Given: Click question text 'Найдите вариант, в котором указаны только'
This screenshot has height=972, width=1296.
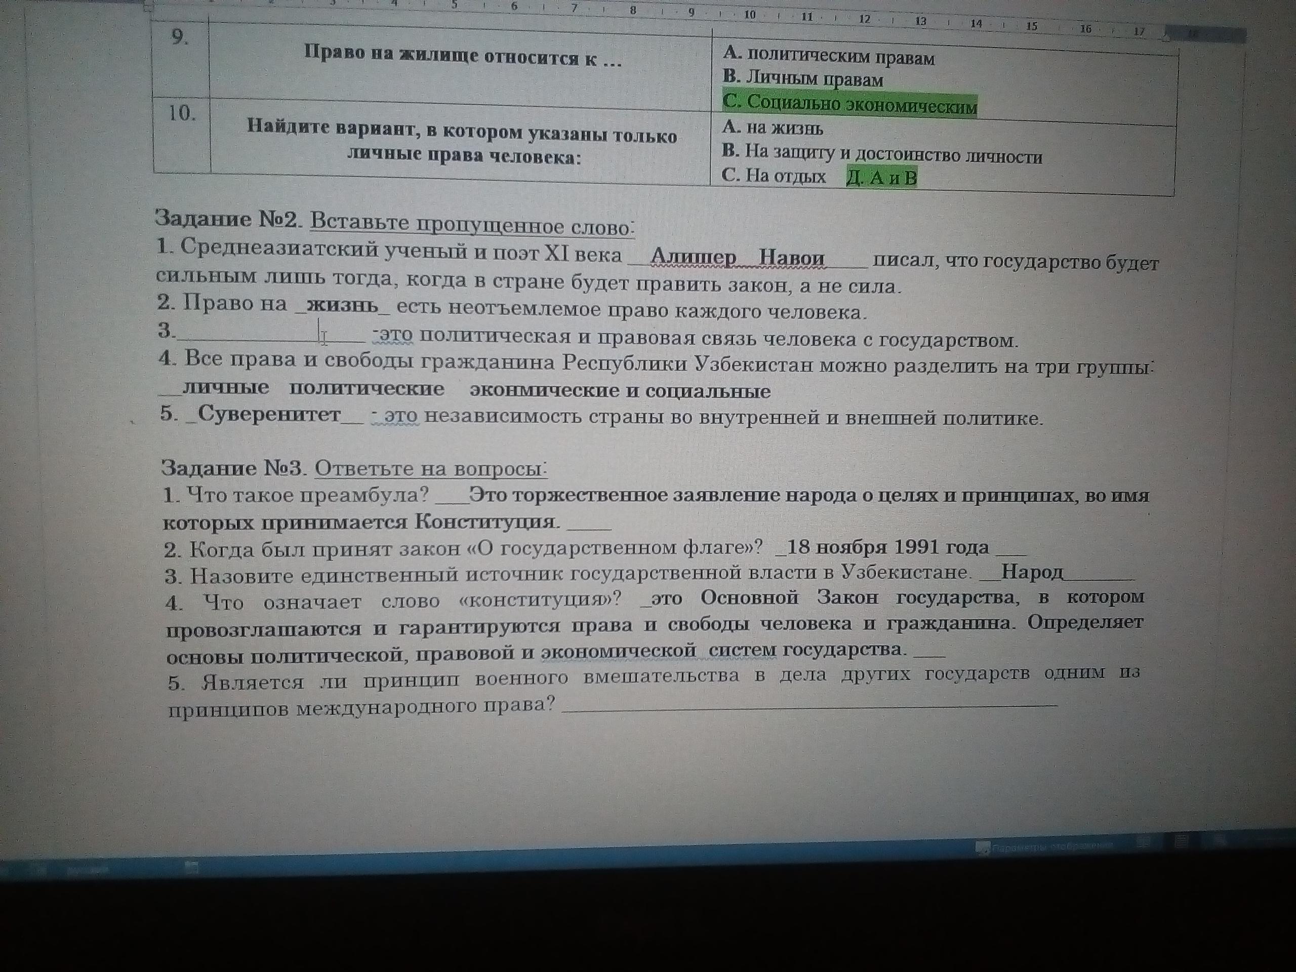Looking at the screenshot, I should pyautogui.click(x=462, y=131).
